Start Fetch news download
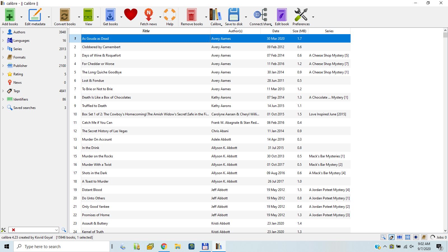 pyautogui.click(x=148, y=15)
